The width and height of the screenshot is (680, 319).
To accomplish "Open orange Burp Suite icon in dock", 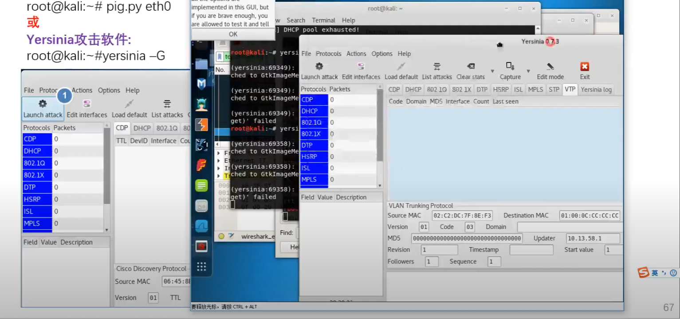I will [201, 125].
